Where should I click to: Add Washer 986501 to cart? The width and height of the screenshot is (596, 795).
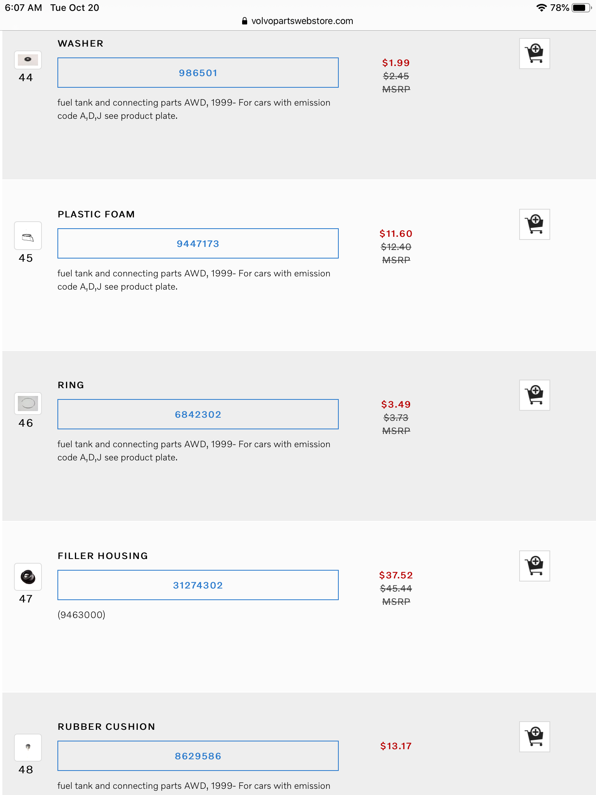tap(534, 54)
